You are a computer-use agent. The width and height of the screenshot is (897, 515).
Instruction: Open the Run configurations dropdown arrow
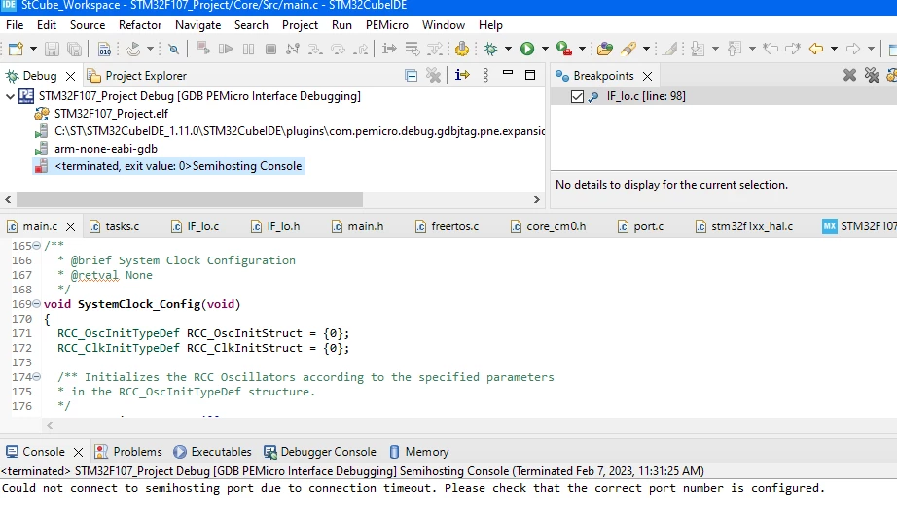click(x=545, y=50)
